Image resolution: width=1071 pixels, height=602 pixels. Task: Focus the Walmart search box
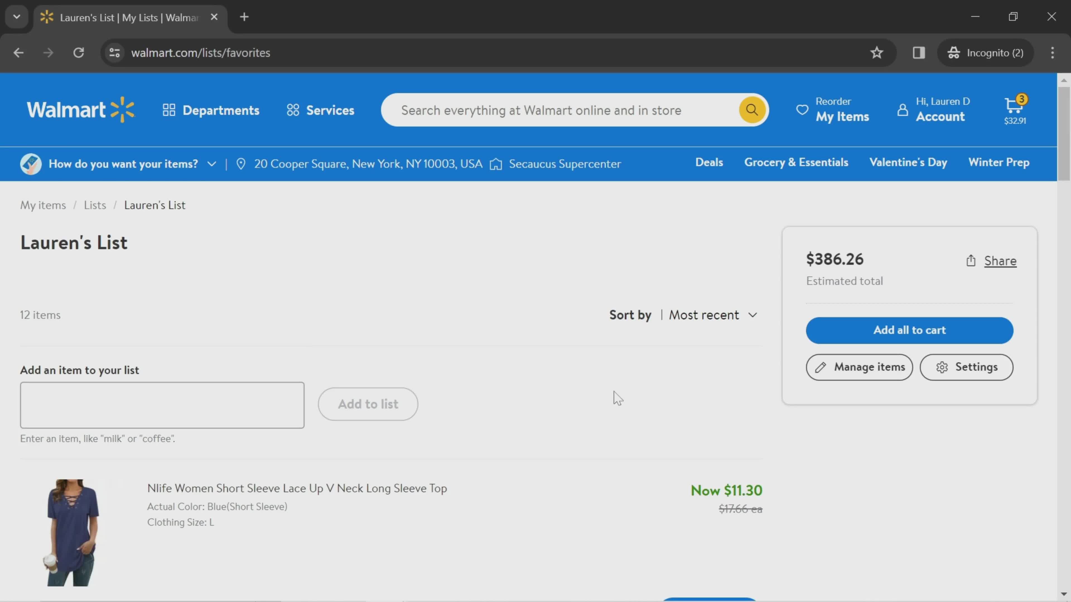[x=559, y=110]
